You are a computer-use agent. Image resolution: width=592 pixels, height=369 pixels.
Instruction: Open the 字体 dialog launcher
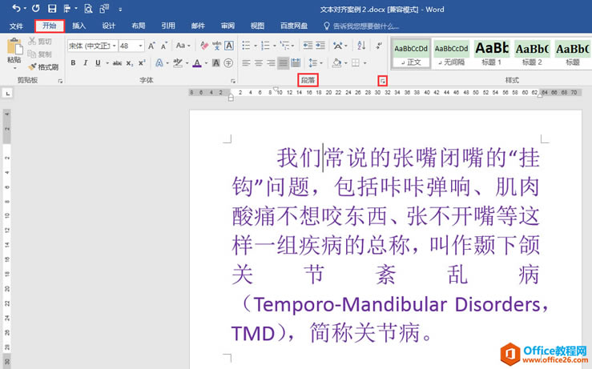[233, 81]
